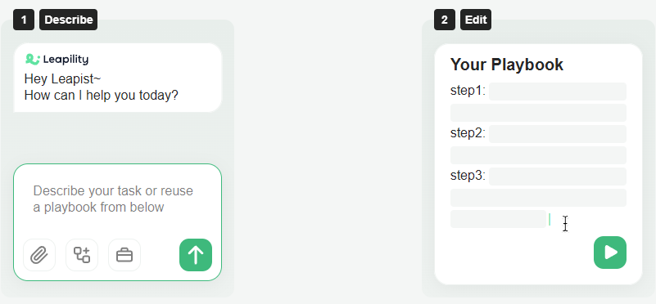This screenshot has height=304, width=656.
Task: Click the Leapility logo icon
Action: pos(32,60)
